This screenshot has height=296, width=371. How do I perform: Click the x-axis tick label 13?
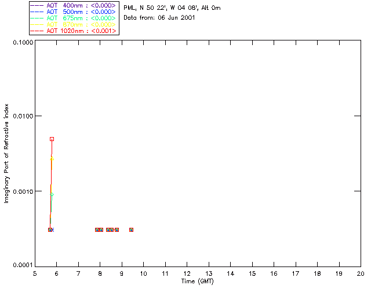pos(209,273)
